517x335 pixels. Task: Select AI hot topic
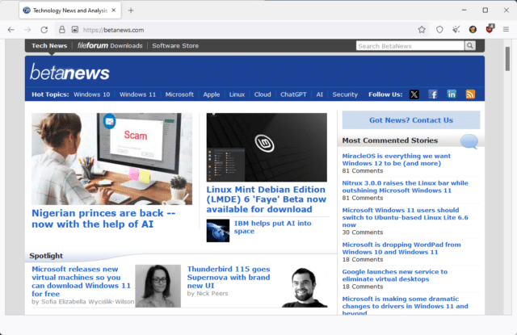click(320, 94)
